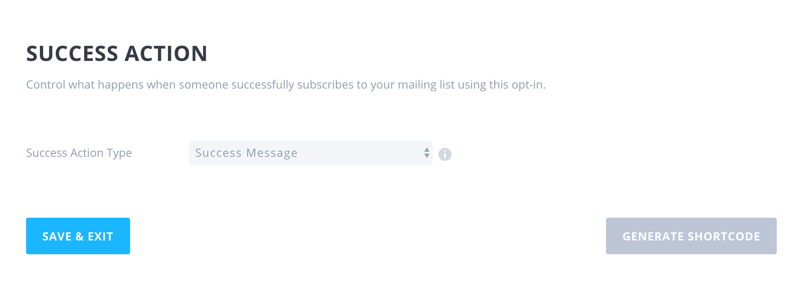Viewport: 802px width, 290px height.
Task: Click the 'SAVE' text on the blue button
Action: click(57, 236)
